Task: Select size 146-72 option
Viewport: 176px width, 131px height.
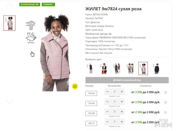Action: [91, 123]
